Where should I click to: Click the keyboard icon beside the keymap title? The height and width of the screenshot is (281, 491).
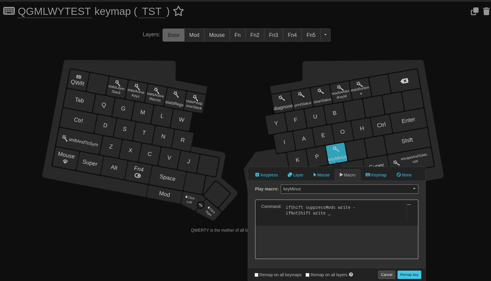[x=9, y=11]
